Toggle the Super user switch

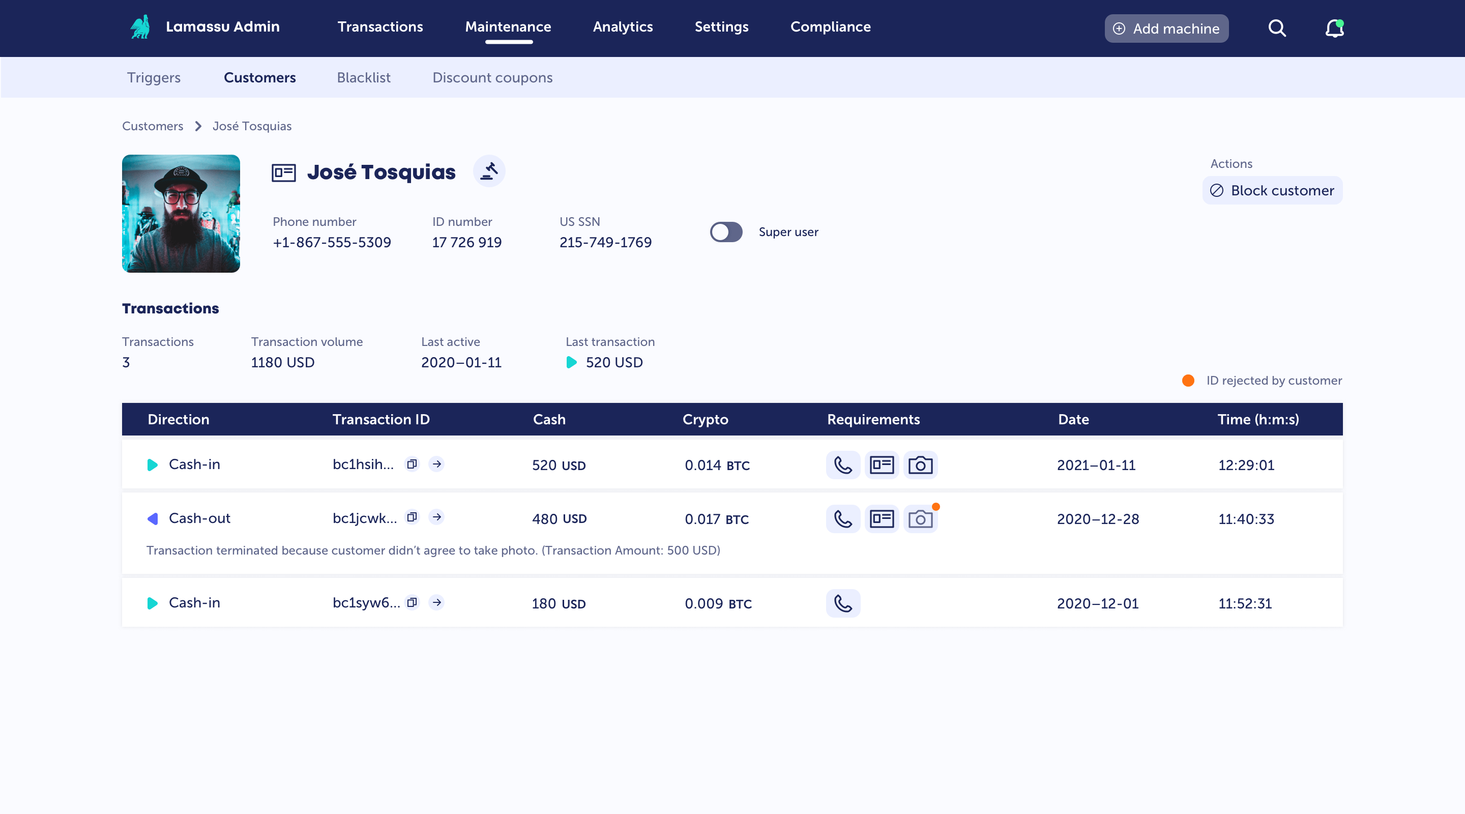(x=726, y=232)
